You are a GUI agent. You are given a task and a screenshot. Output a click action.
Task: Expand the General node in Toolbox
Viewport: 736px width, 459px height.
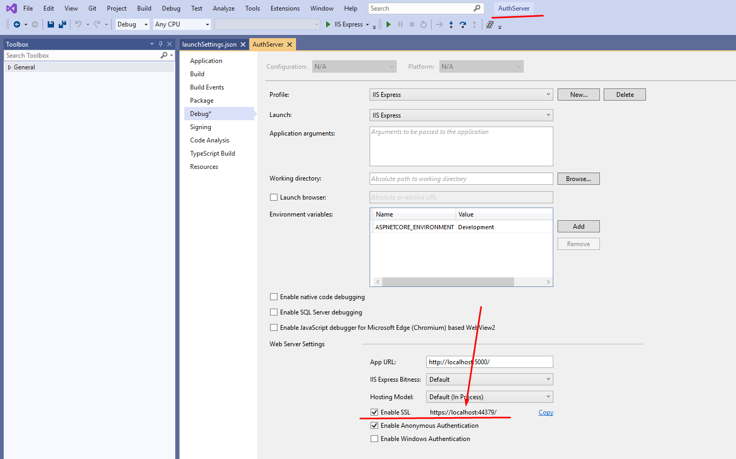coord(10,67)
